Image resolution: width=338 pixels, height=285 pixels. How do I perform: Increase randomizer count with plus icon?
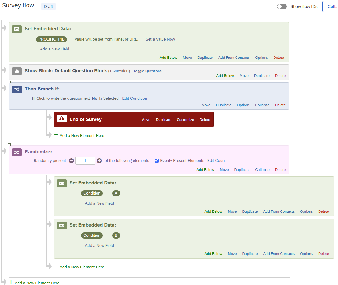99,161
